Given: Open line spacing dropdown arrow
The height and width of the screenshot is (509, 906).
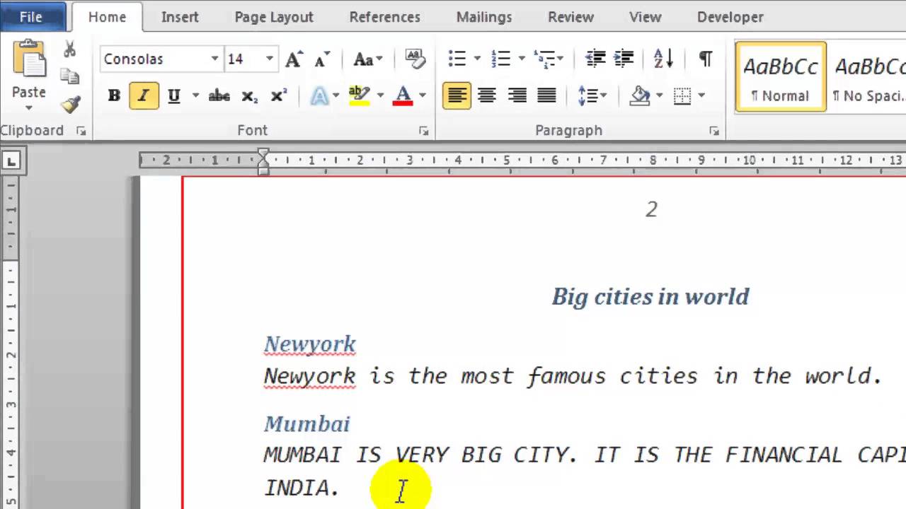Looking at the screenshot, I should [604, 95].
